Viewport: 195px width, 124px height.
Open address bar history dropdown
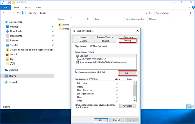(146, 13)
